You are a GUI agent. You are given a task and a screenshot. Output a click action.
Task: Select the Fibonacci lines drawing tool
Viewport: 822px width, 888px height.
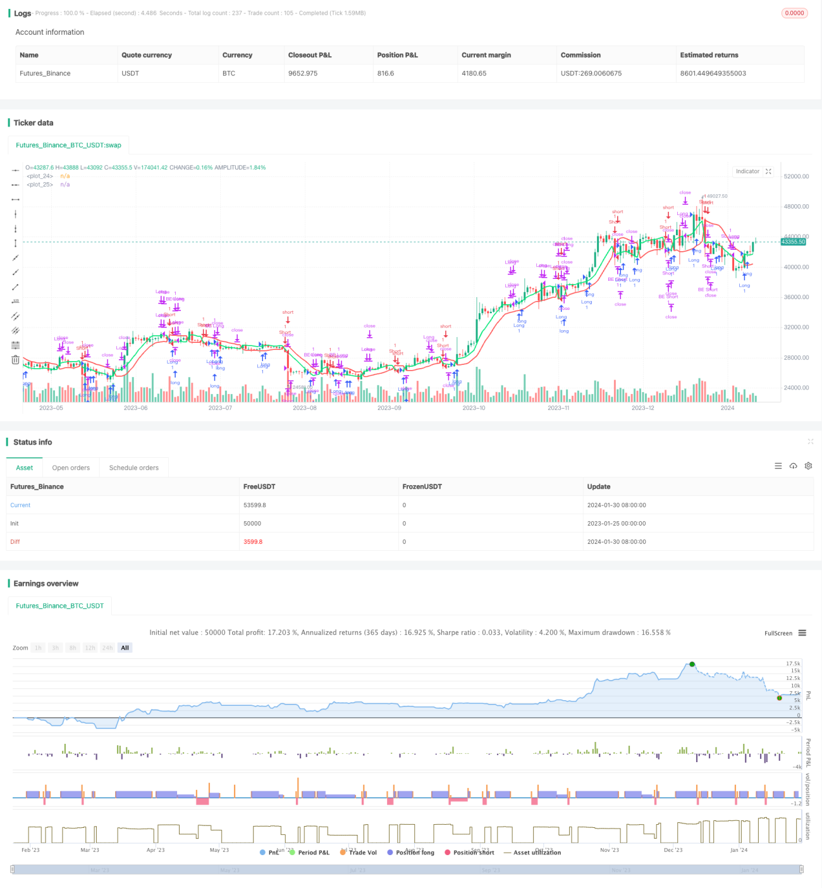click(15, 345)
